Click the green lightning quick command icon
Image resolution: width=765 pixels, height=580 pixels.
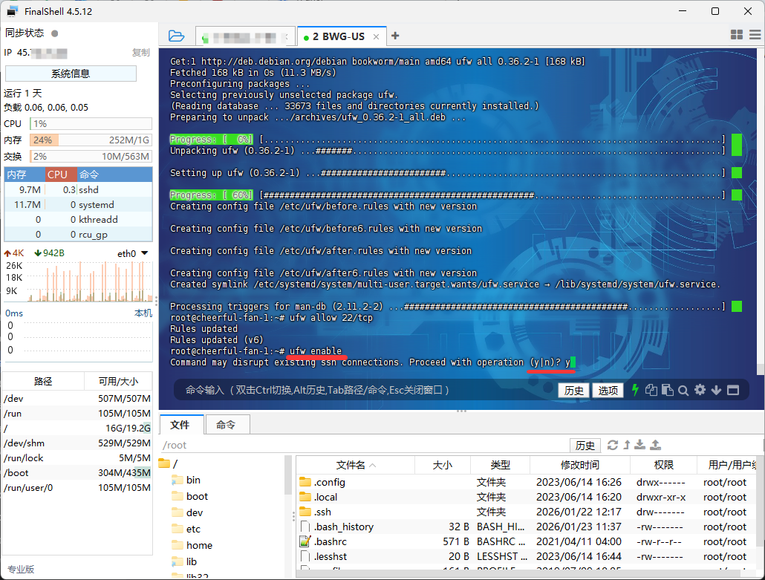click(x=635, y=390)
